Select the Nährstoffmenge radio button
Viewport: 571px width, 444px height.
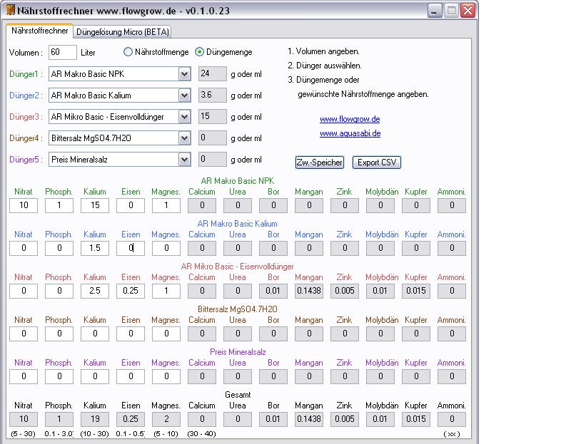128,52
